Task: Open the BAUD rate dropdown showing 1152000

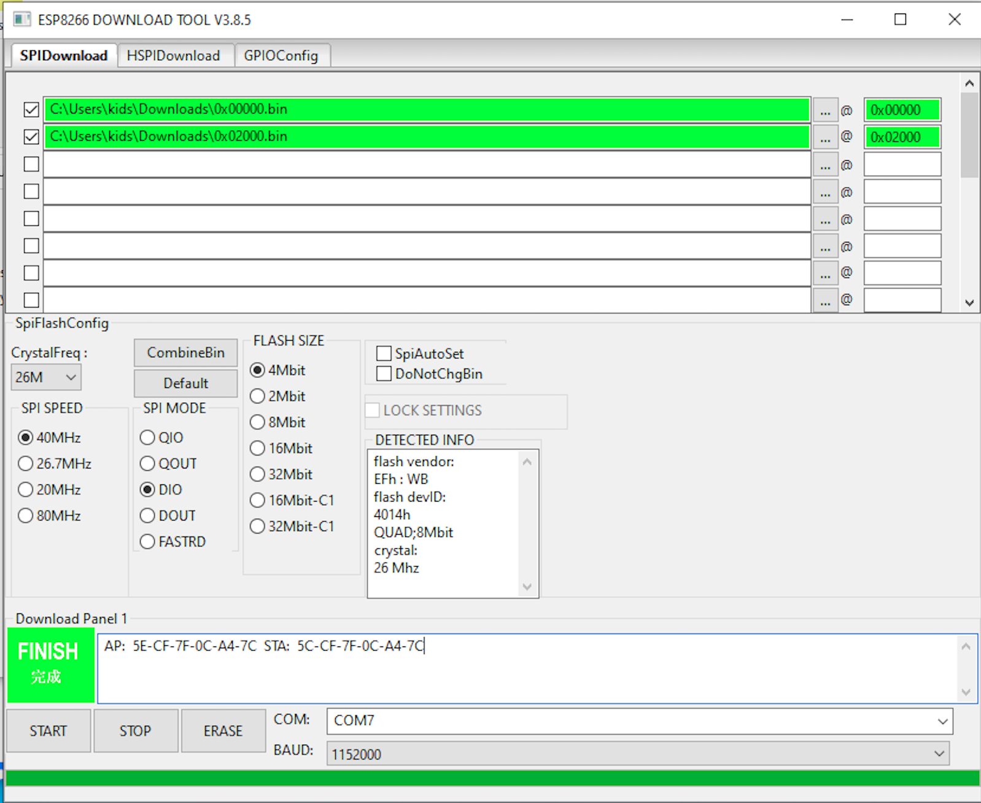Action: [x=638, y=754]
